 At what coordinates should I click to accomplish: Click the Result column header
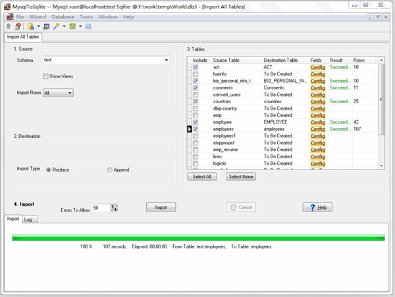click(x=336, y=60)
